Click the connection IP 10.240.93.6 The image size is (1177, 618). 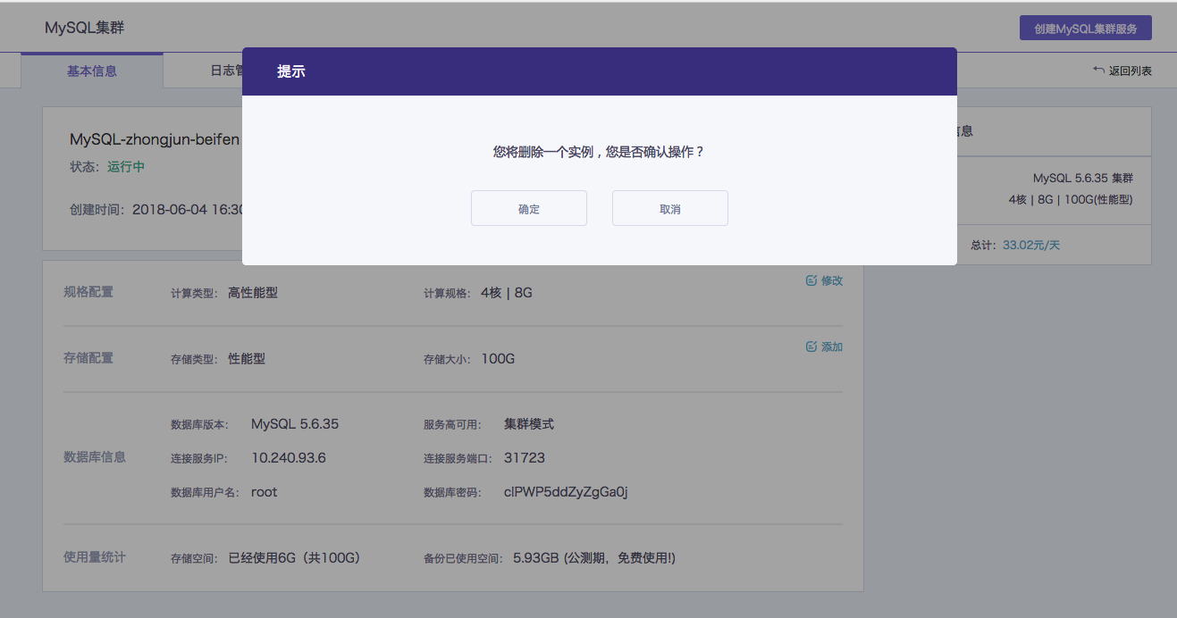(x=289, y=458)
